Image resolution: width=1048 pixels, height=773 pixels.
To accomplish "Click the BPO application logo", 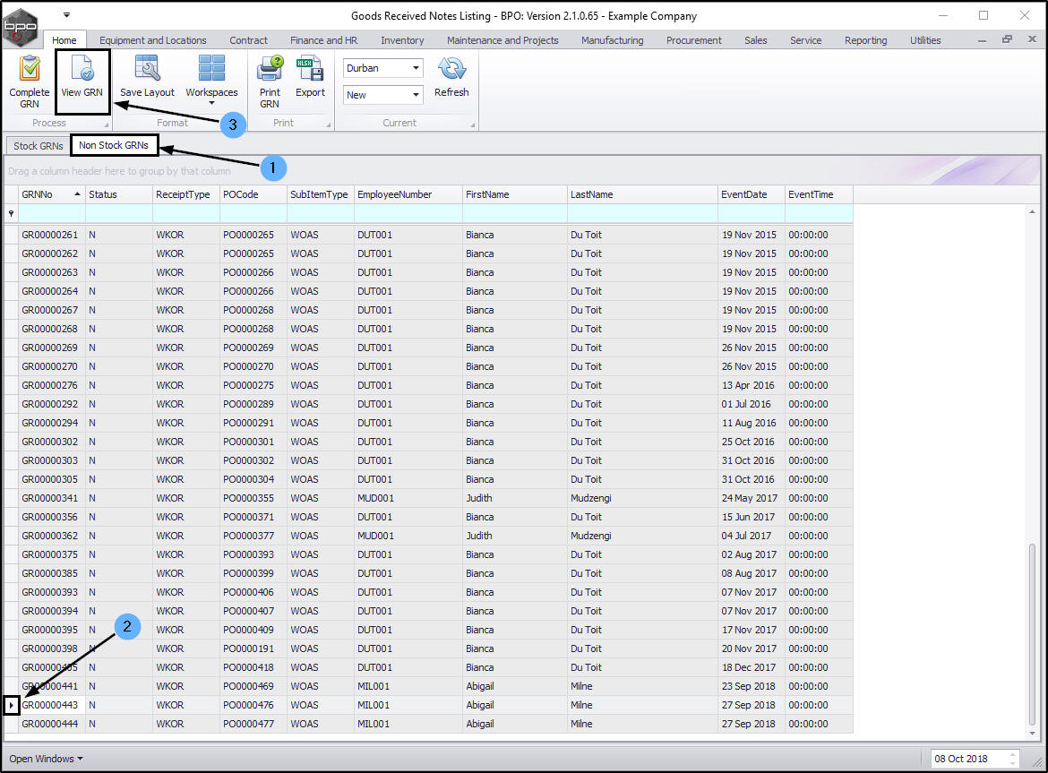I will [x=21, y=27].
